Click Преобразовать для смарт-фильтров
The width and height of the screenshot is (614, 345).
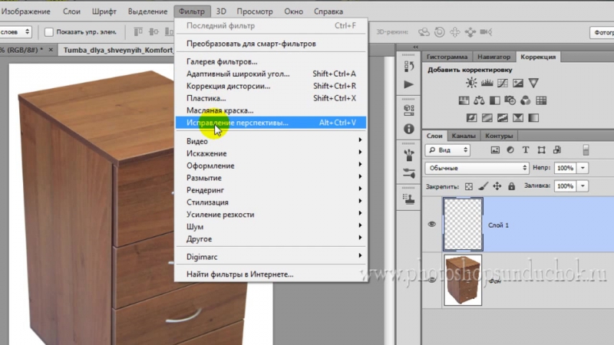tap(271, 44)
